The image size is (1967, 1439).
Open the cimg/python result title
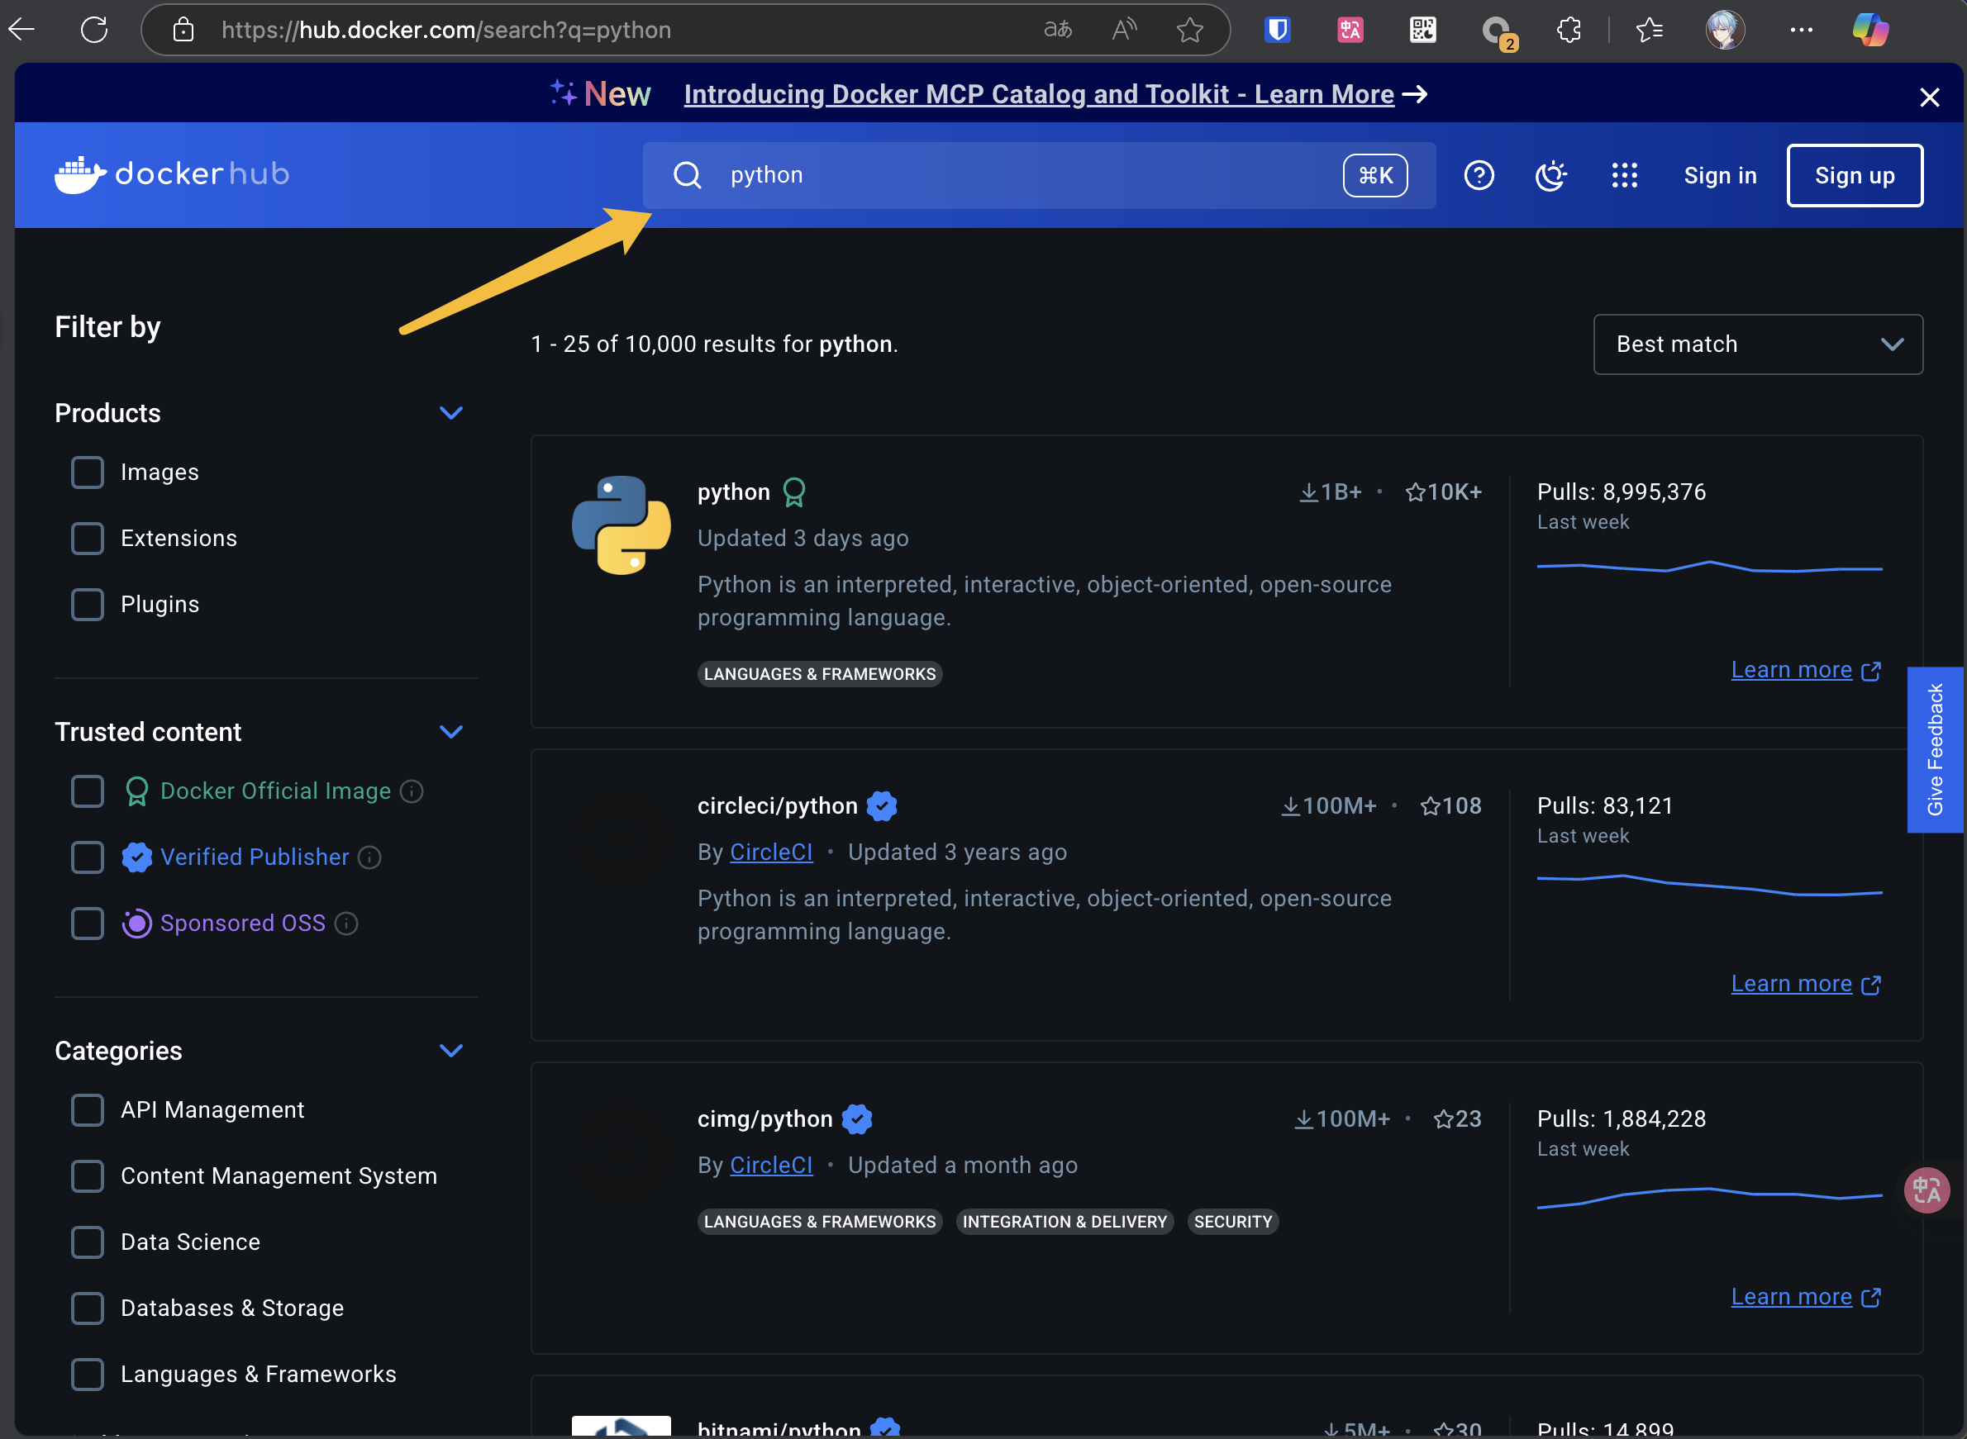point(764,1118)
